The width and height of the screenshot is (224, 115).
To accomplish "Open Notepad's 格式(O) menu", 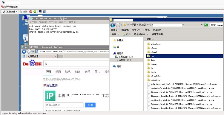I will pos(53,22).
